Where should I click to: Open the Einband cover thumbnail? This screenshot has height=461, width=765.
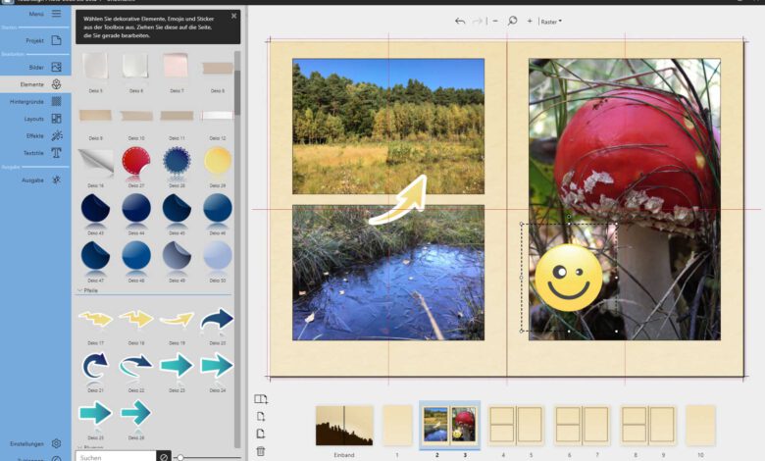(x=344, y=426)
